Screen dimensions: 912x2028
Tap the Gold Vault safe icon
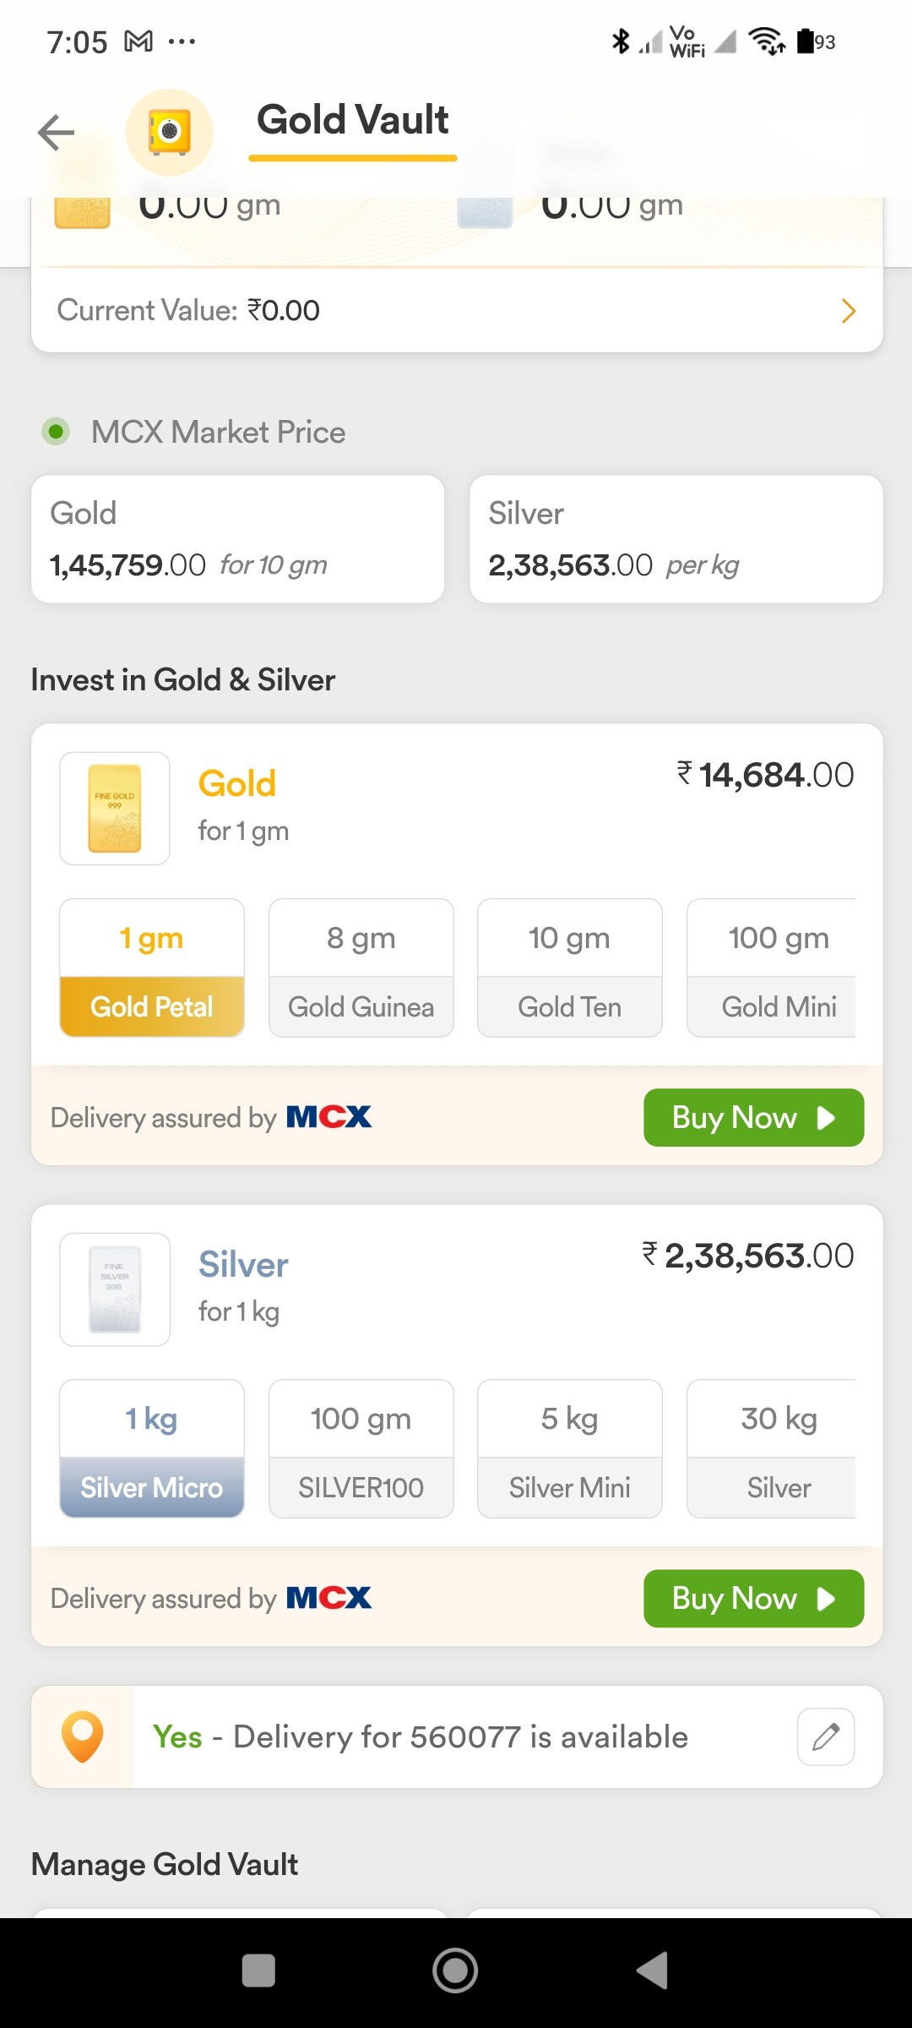[x=169, y=133]
